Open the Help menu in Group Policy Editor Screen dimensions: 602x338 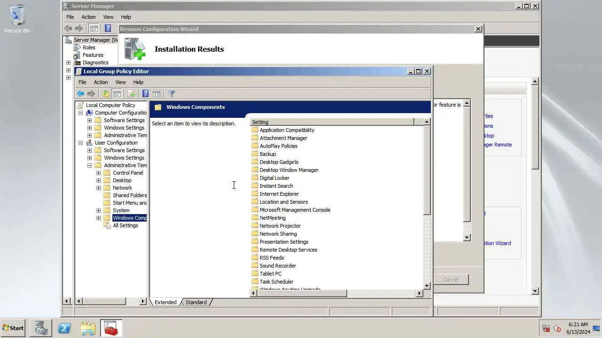[138, 82]
